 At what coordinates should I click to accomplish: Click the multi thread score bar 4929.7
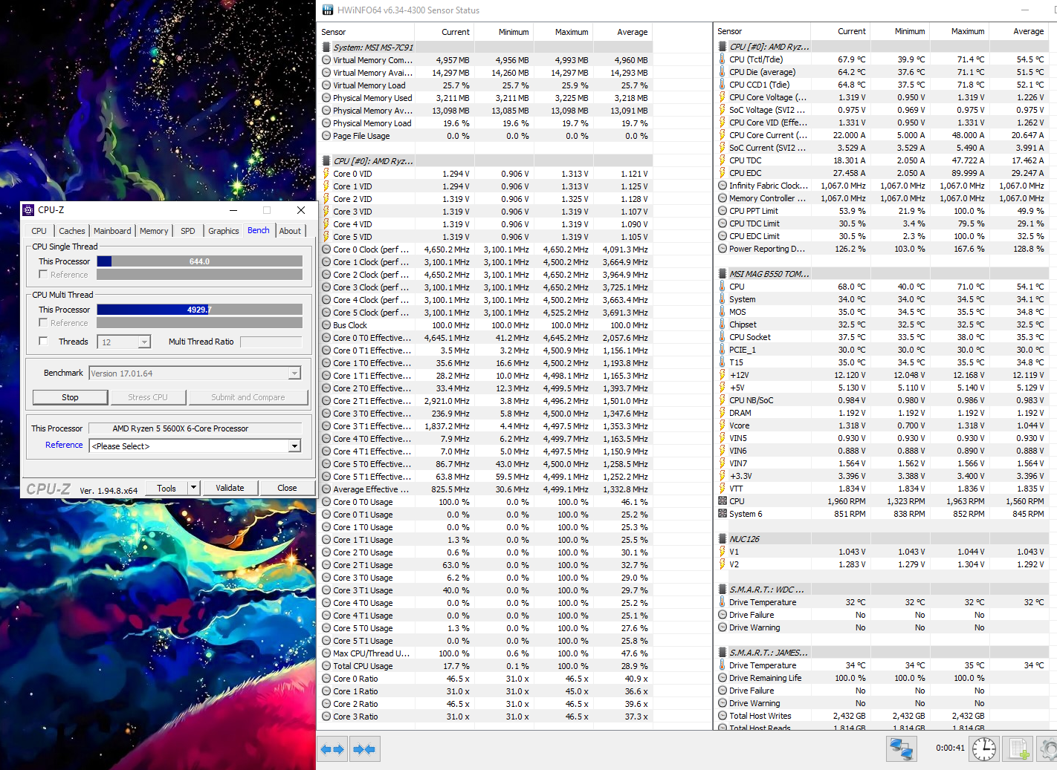pos(199,310)
